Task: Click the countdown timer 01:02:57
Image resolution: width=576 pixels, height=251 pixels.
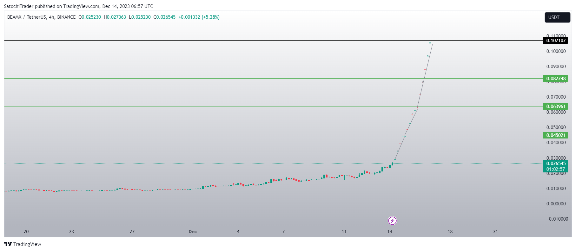Action: (556, 169)
